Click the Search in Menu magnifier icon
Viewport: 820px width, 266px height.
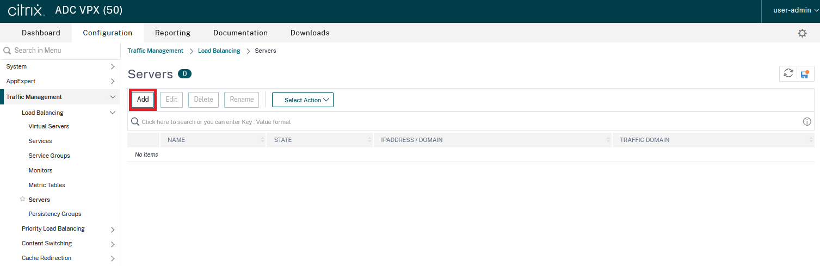(x=7, y=51)
